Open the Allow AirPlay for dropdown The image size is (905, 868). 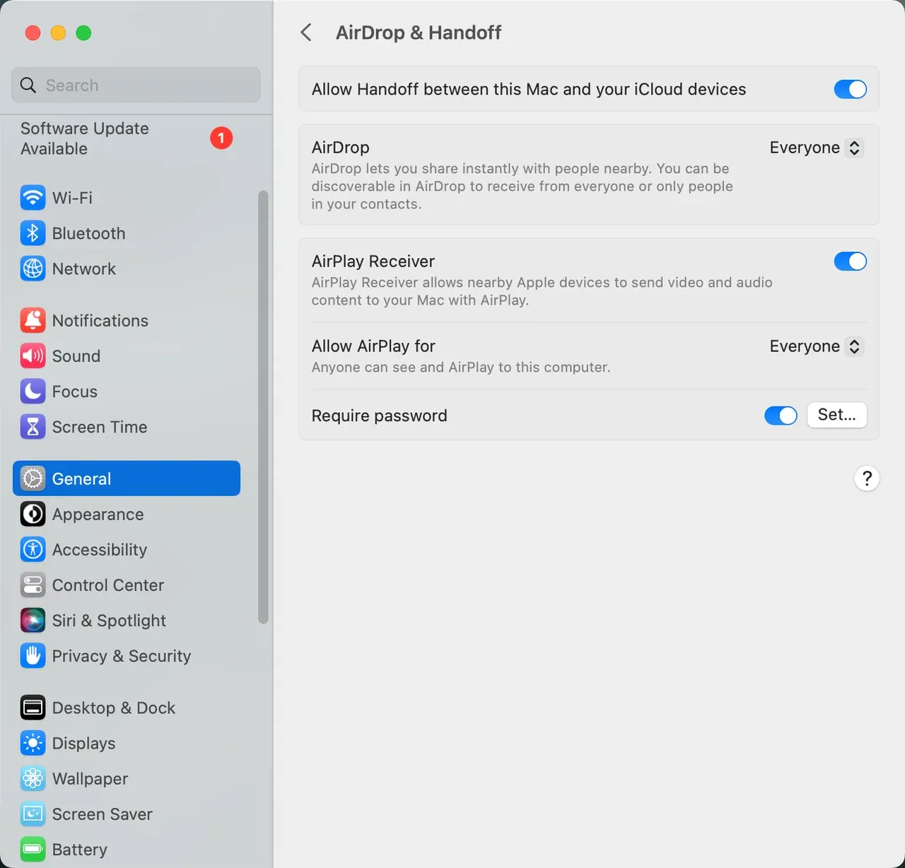coord(816,346)
